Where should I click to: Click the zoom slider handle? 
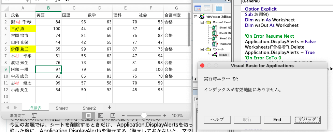[x=144, y=115]
